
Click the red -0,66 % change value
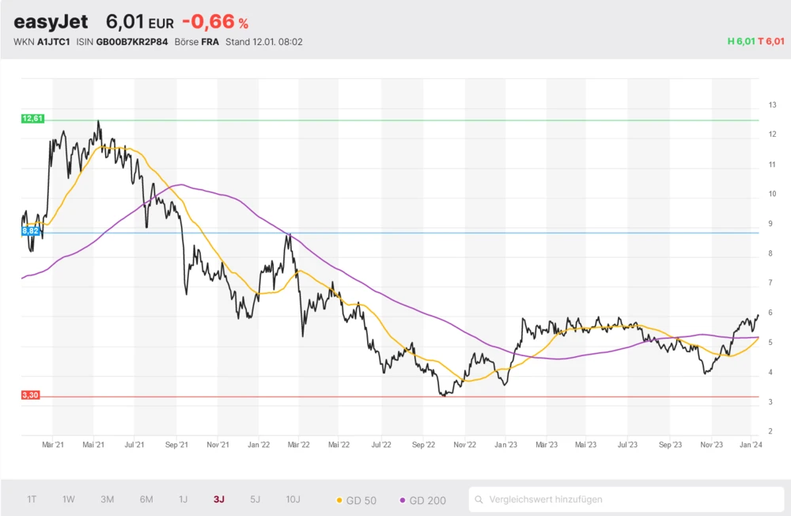pyautogui.click(x=214, y=22)
